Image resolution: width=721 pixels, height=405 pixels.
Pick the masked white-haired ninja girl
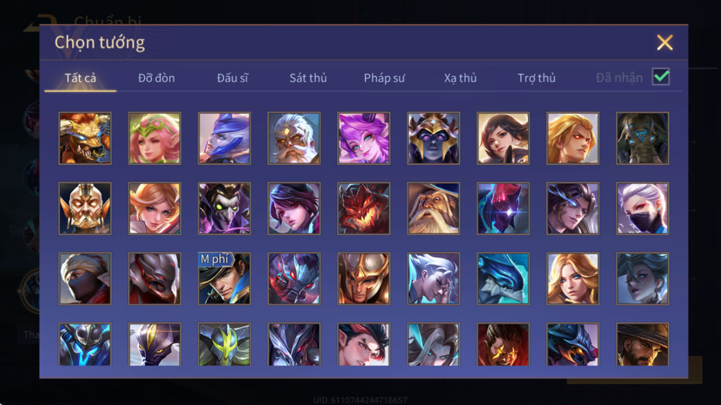(643, 208)
